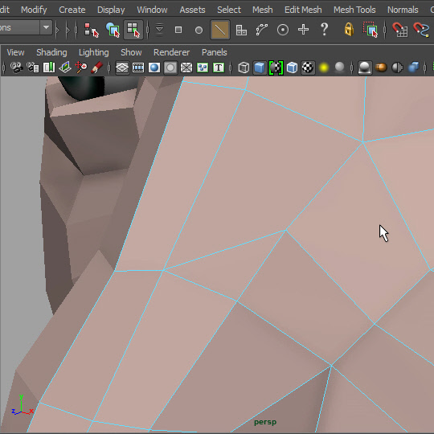Click the gray shadows sphere icon
The height and width of the screenshot is (434, 434).
click(x=340, y=68)
